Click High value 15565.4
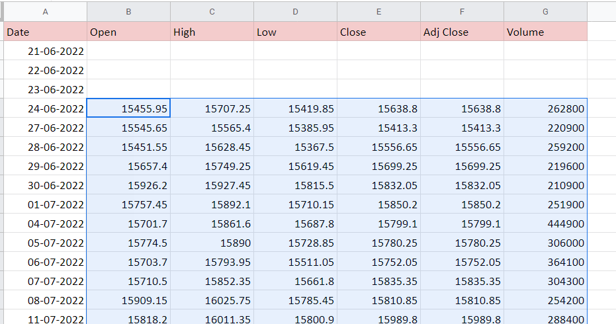The width and height of the screenshot is (616, 324). point(212,128)
